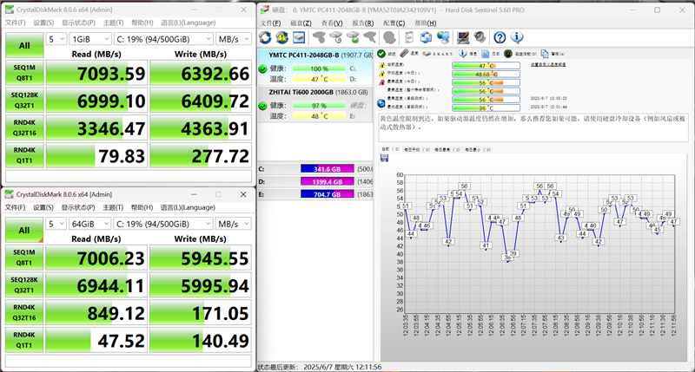Run SEQ128K Q32T1 test in bottom CrystalDiskMark

pos(24,285)
